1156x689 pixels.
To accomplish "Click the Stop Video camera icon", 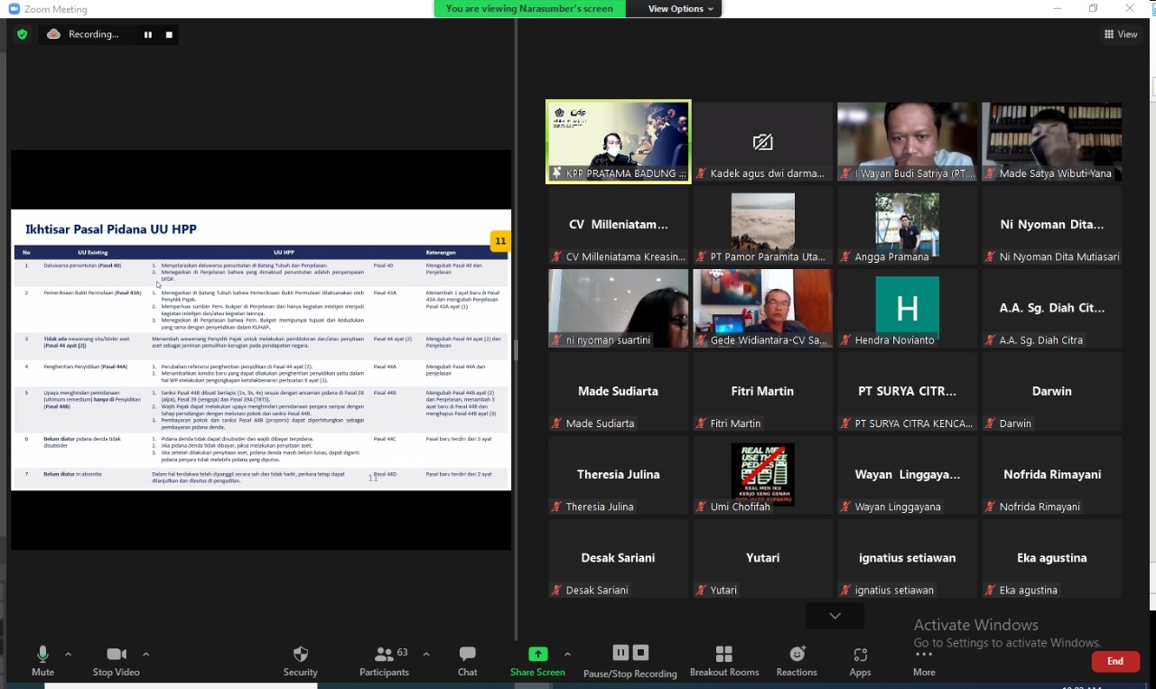I will (116, 655).
